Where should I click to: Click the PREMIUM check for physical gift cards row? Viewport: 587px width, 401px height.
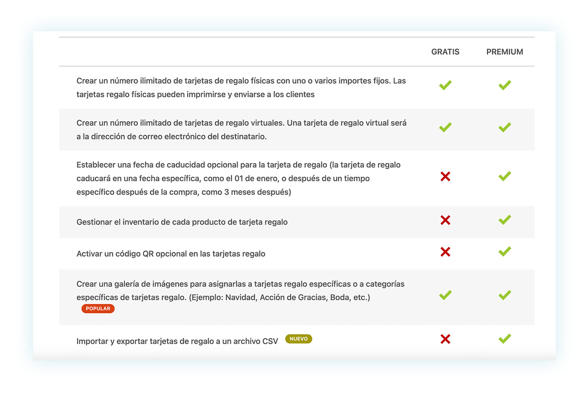pyautogui.click(x=505, y=85)
